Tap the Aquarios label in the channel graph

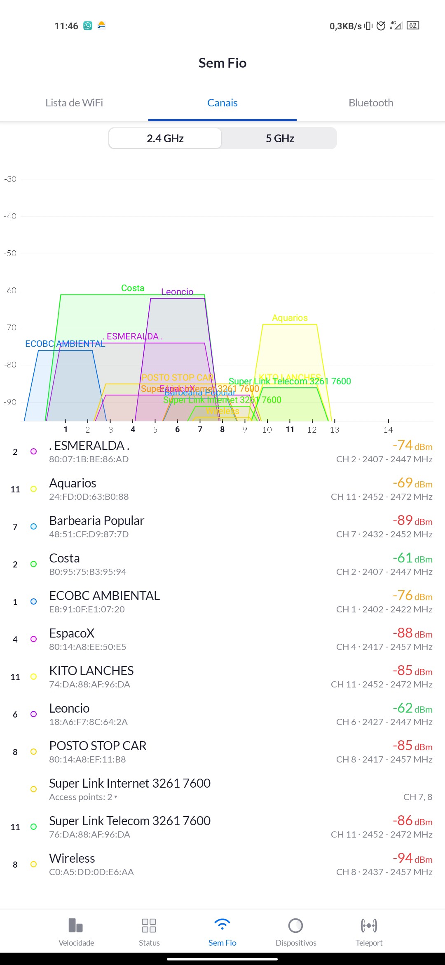tap(290, 318)
